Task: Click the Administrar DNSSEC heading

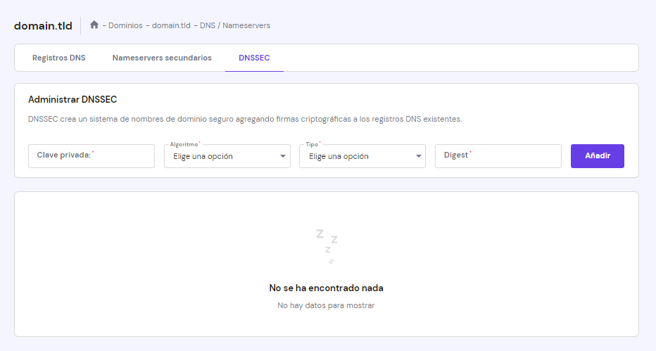Action: (x=72, y=100)
